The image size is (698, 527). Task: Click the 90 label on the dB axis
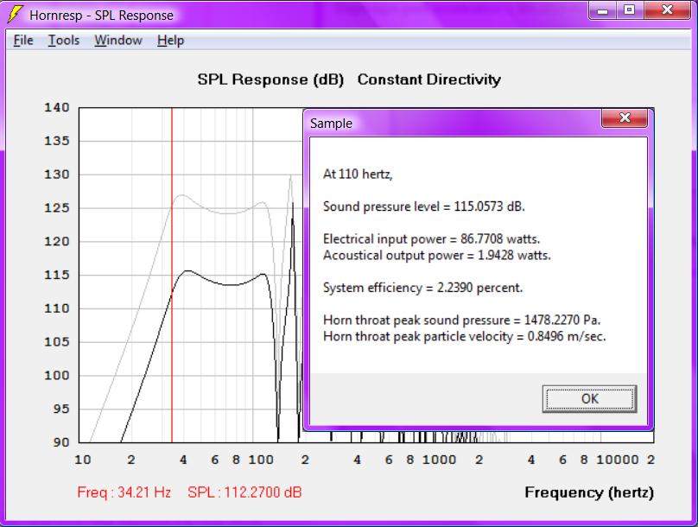click(61, 442)
